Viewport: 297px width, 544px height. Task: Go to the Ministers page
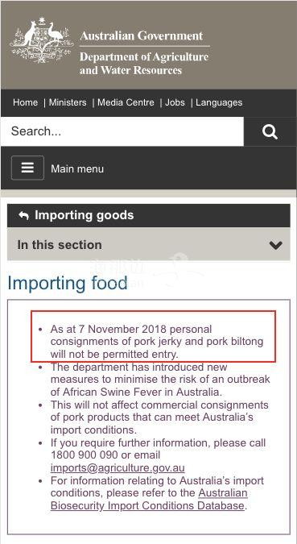(x=68, y=102)
